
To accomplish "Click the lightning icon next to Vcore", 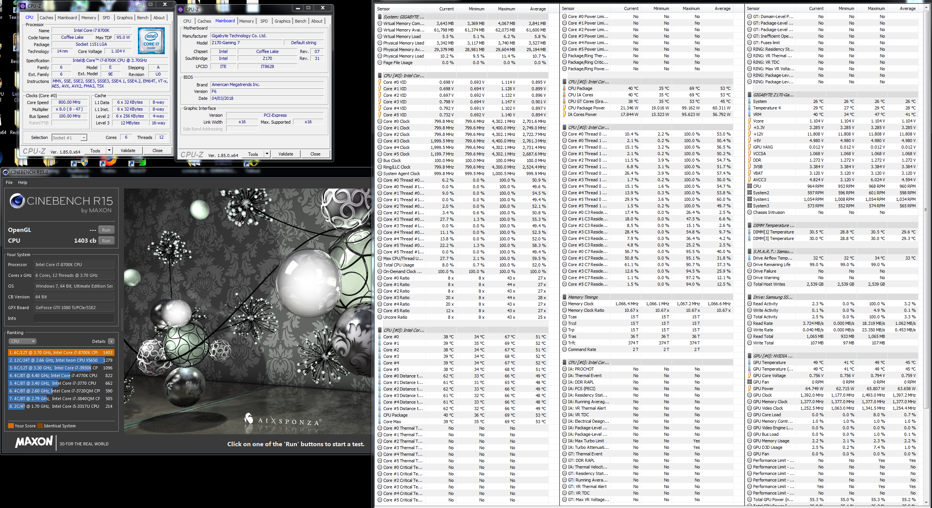I will click(750, 121).
